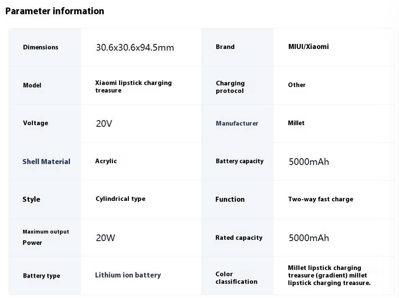Click the 20W maximum output value

point(105,238)
